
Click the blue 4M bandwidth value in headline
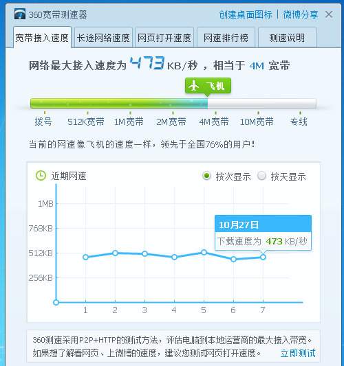257,66
